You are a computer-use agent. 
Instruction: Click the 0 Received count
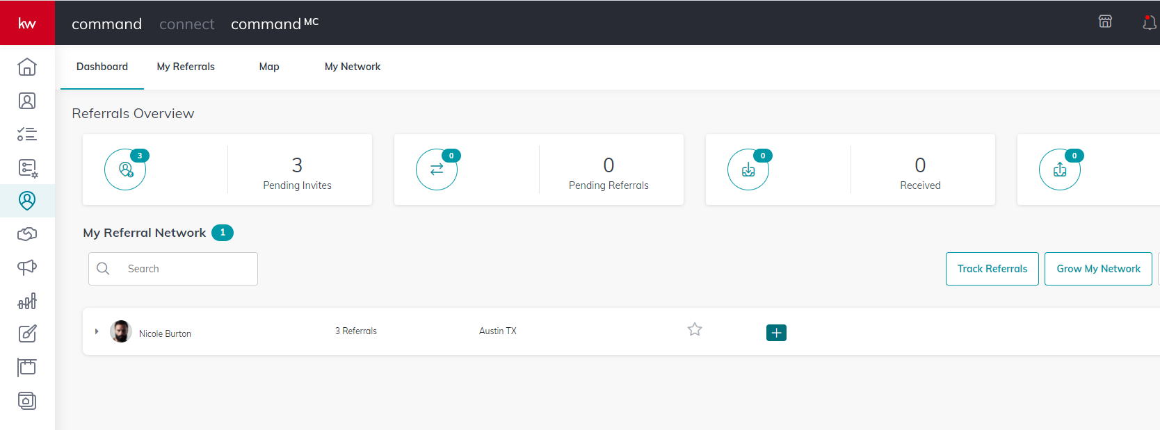click(x=920, y=165)
